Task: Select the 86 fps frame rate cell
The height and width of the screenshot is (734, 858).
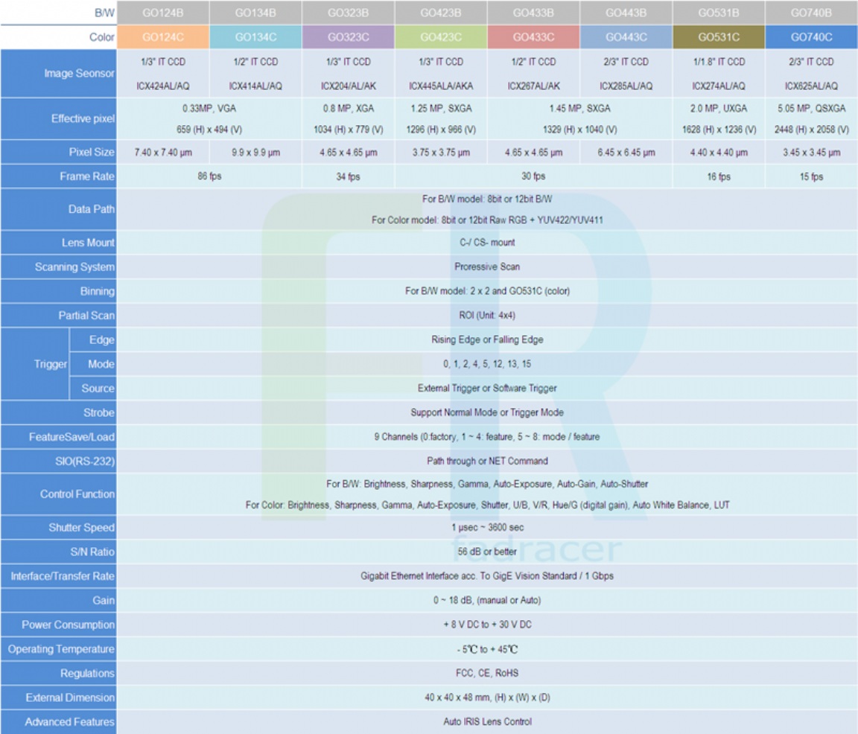Action: pyautogui.click(x=209, y=176)
